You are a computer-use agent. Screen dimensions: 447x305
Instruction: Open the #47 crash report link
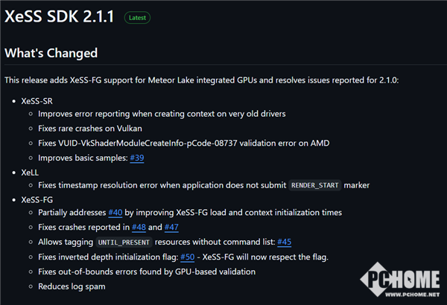173,228
